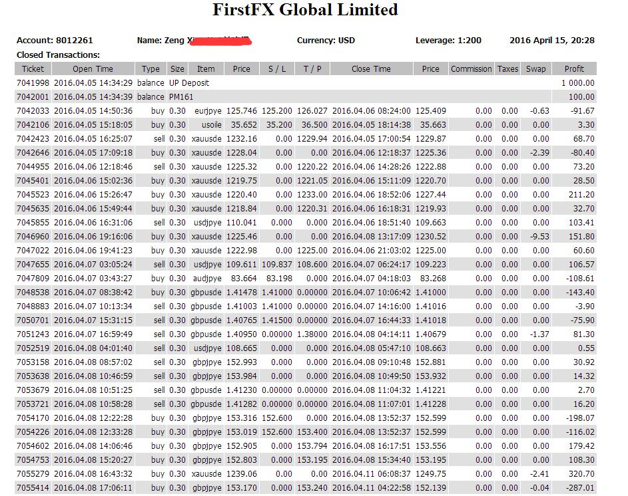
Task: Click take profit value 153.400
Action: 312,432
